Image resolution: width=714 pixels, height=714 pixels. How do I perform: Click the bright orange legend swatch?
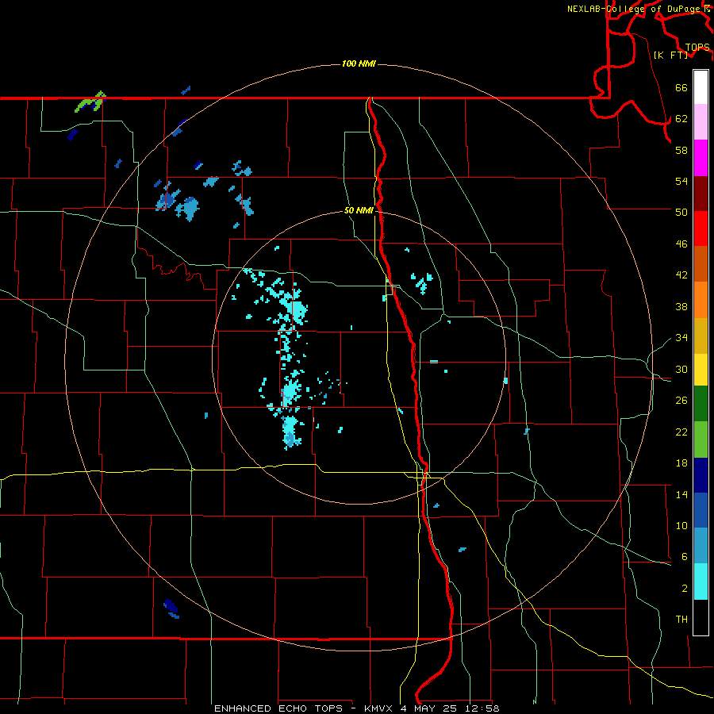[701, 300]
